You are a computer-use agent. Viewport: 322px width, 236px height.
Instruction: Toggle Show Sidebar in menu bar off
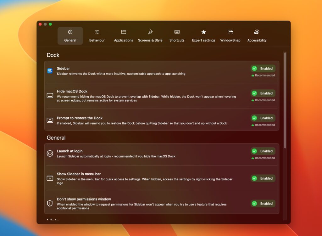263,178
